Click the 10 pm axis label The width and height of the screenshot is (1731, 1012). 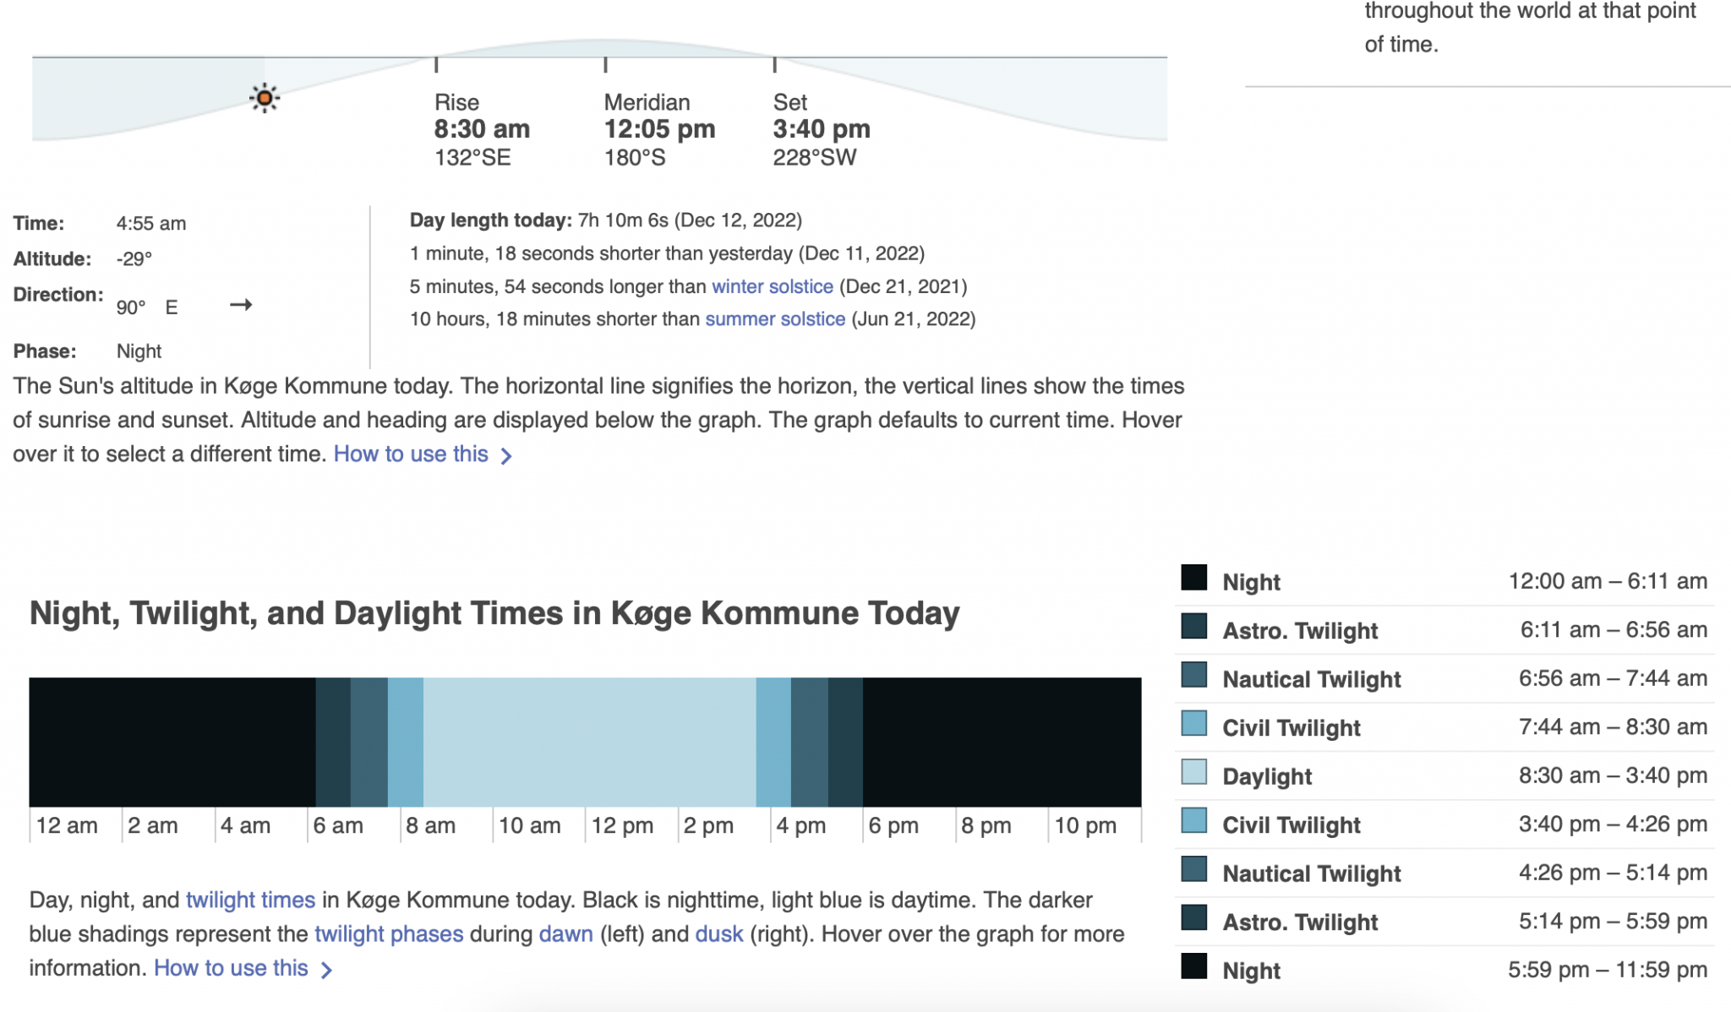(1085, 825)
